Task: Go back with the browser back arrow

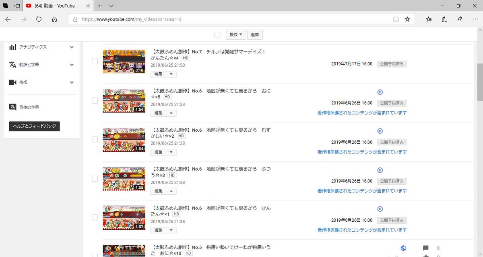Action: 8,19
